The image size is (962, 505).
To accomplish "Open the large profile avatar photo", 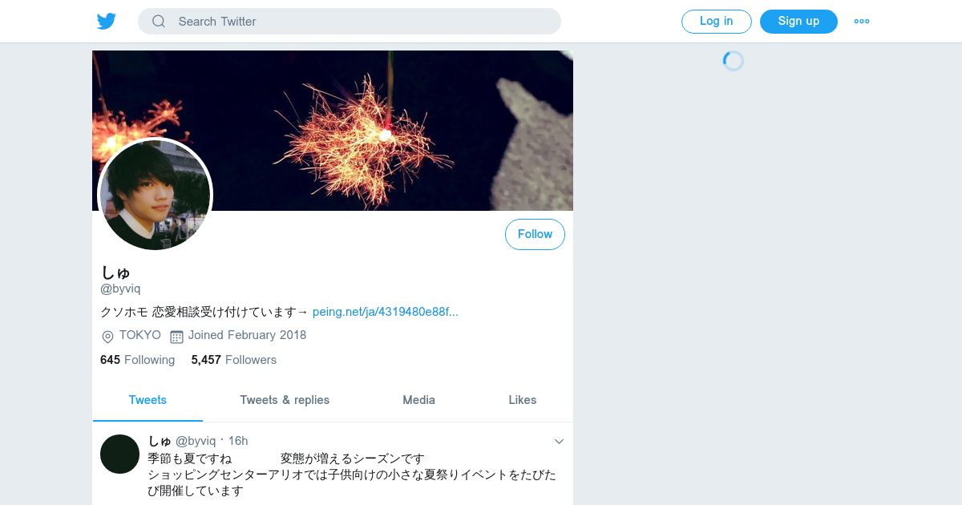I will pyautogui.click(x=155, y=195).
